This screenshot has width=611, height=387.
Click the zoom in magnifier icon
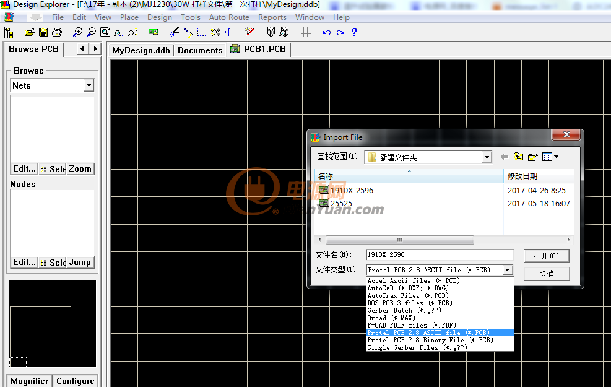pos(77,32)
